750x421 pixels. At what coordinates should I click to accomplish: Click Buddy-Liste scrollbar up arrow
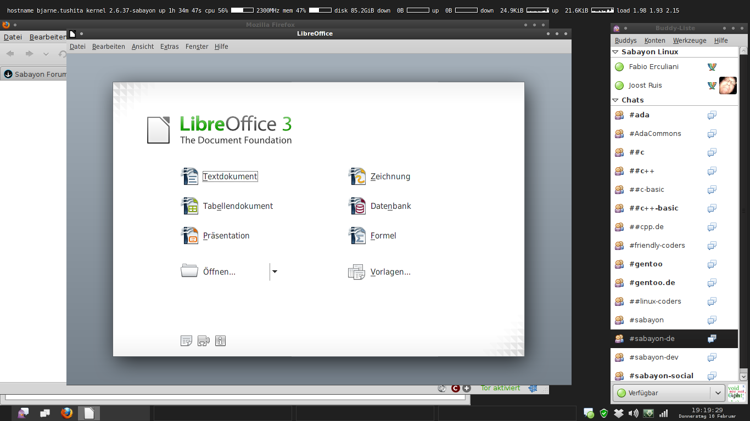[x=743, y=51]
